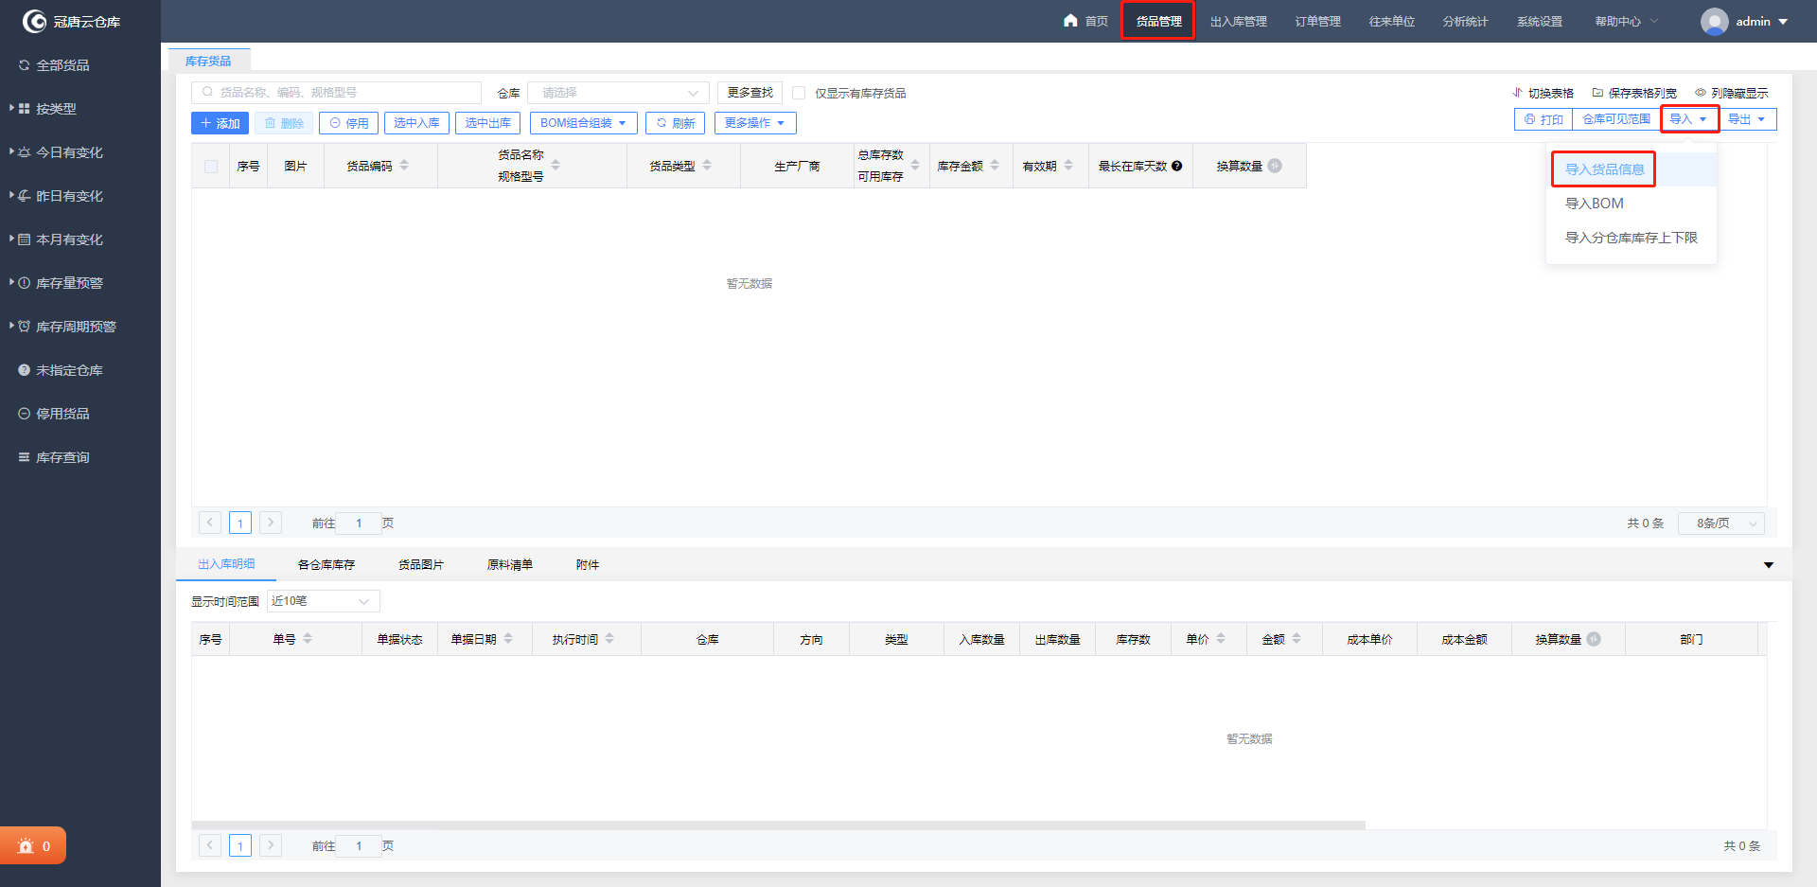This screenshot has width=1817, height=887.
Task: Select 导入货品信息 menu entry
Action: (1604, 169)
